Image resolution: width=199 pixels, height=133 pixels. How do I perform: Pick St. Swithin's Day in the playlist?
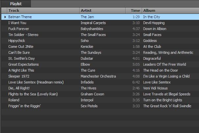(21, 58)
